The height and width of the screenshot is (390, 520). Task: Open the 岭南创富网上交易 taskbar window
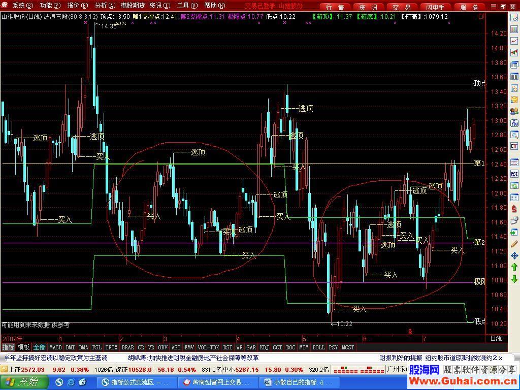click(x=217, y=382)
